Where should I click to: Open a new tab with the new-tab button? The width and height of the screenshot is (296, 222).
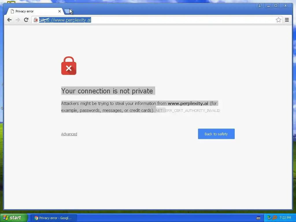pos(68,12)
